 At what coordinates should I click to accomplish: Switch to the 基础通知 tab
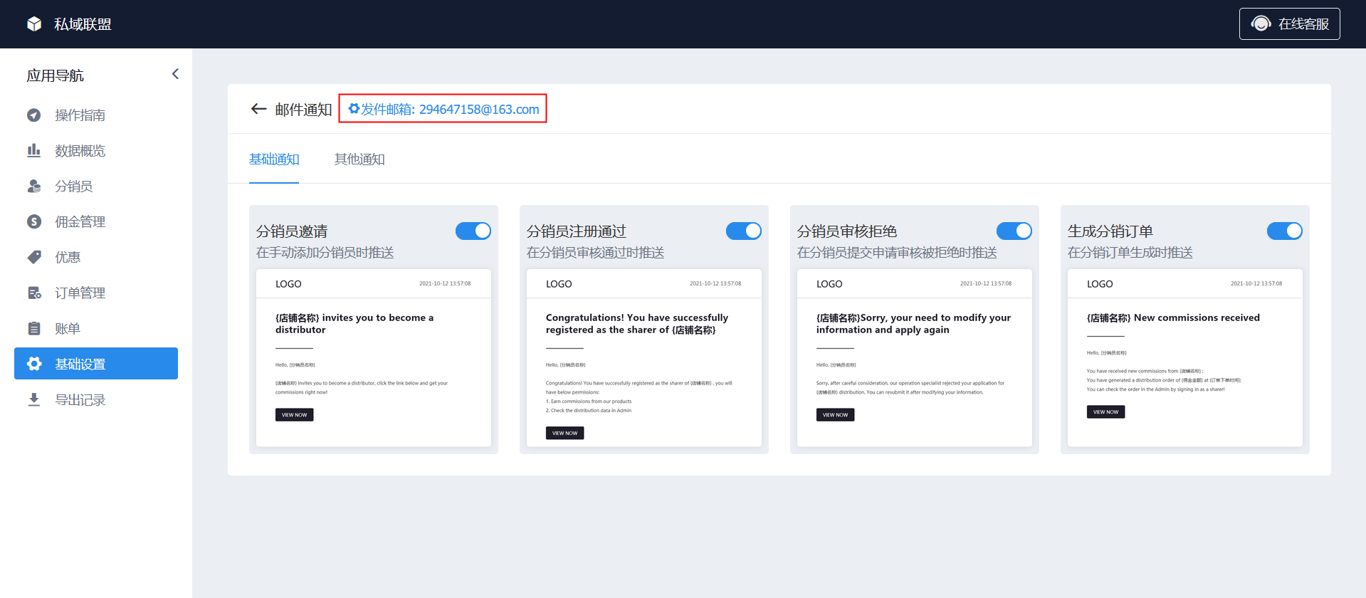pos(274,159)
